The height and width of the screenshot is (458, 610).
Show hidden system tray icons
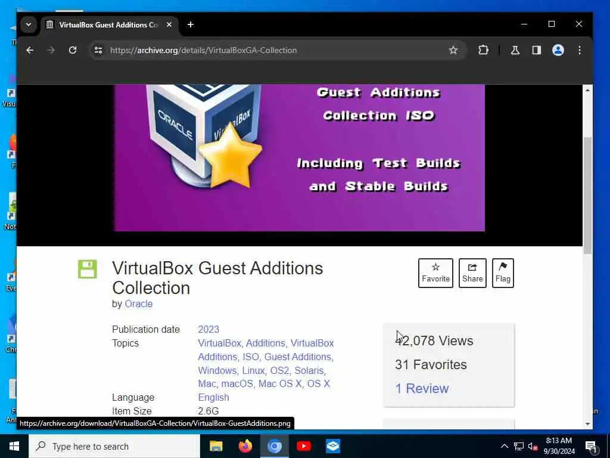504,446
